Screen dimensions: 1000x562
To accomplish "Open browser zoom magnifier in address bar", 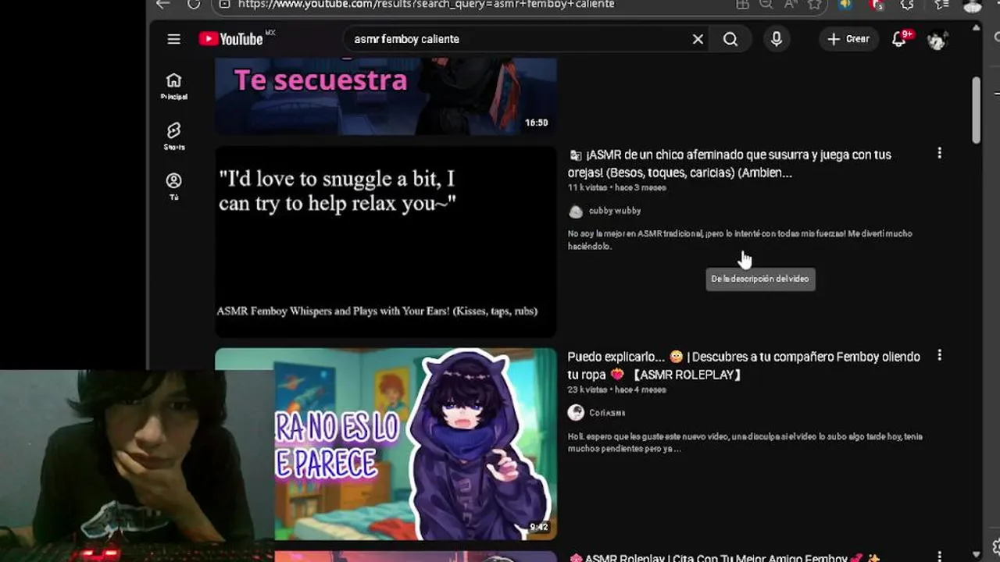I will (766, 4).
